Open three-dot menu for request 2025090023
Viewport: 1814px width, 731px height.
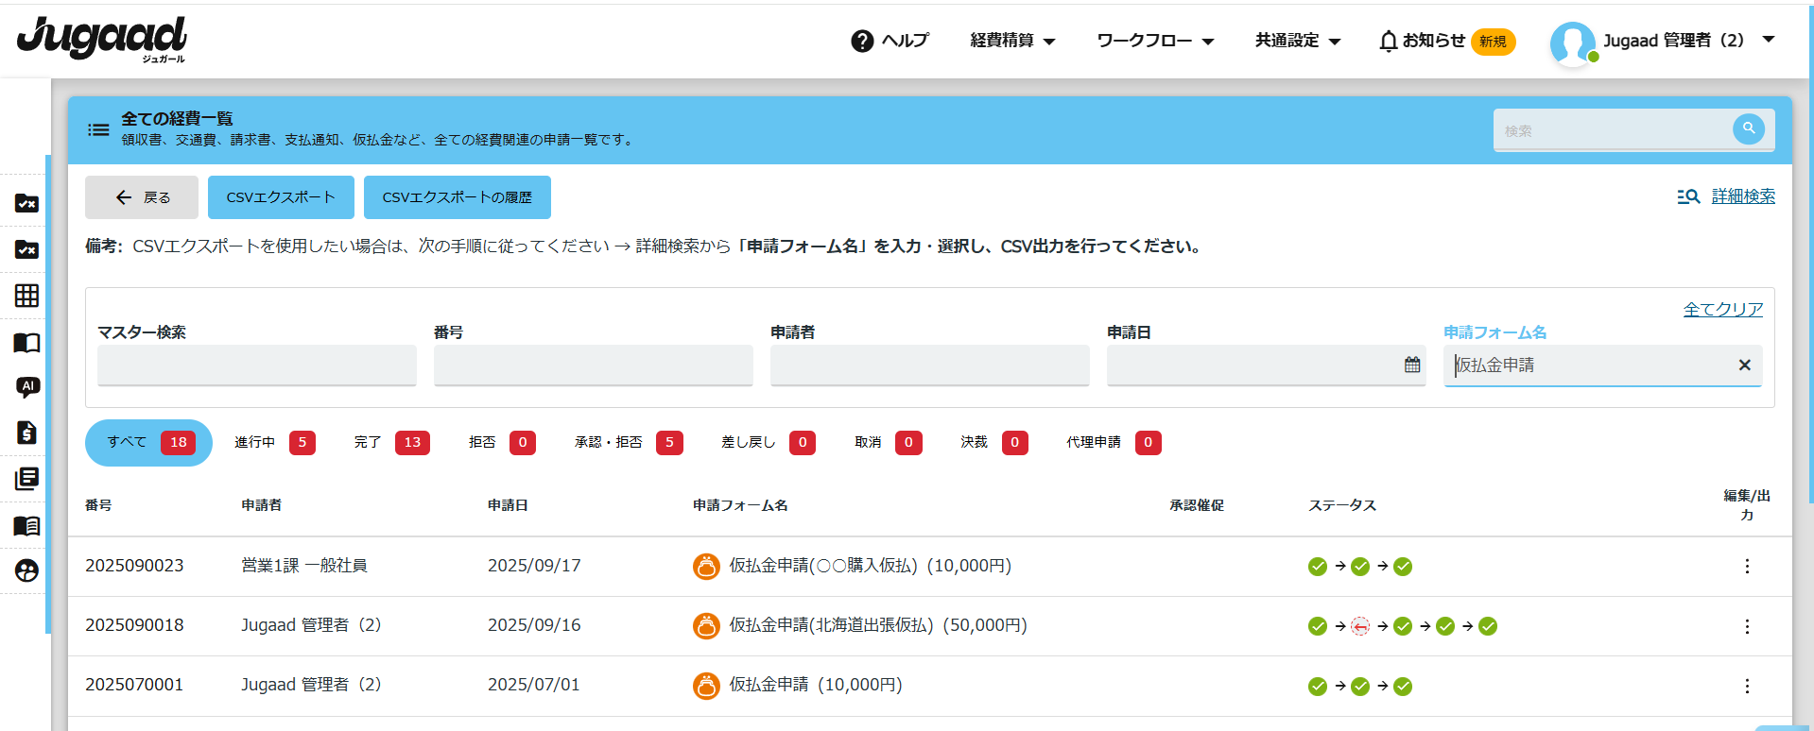pyautogui.click(x=1746, y=567)
